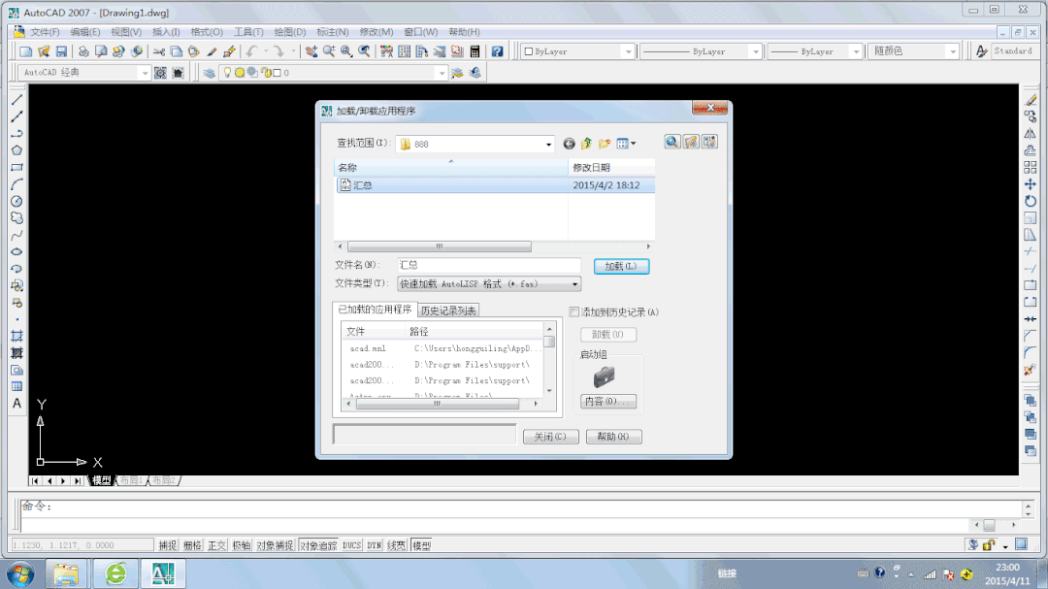1048x589 pixels.
Task: Toggle 极轴 polar tracking in status bar
Action: tap(242, 545)
